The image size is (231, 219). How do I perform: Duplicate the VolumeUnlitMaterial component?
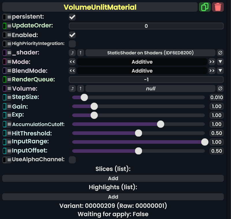205,7
